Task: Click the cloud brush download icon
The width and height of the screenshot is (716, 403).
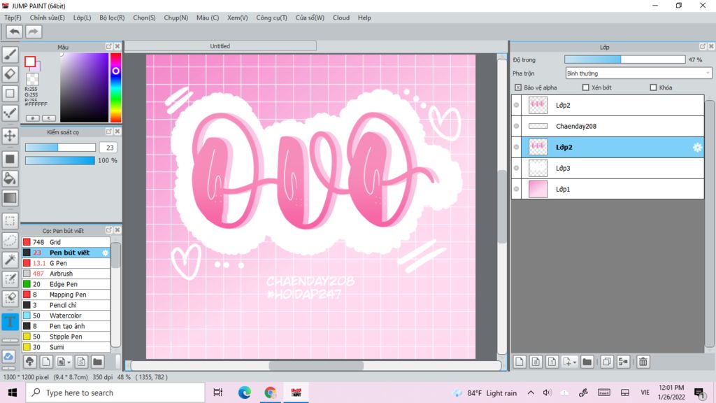Action: 29,362
